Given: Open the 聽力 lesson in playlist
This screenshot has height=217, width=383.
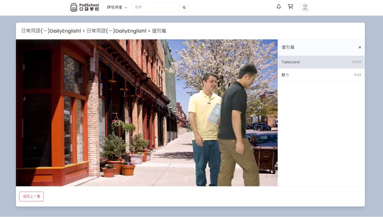Looking at the screenshot, I should (321, 75).
